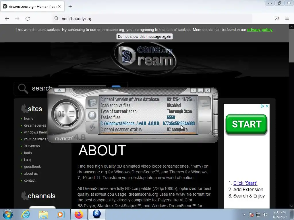Open 'contact' sidebar link

[x=30, y=180]
